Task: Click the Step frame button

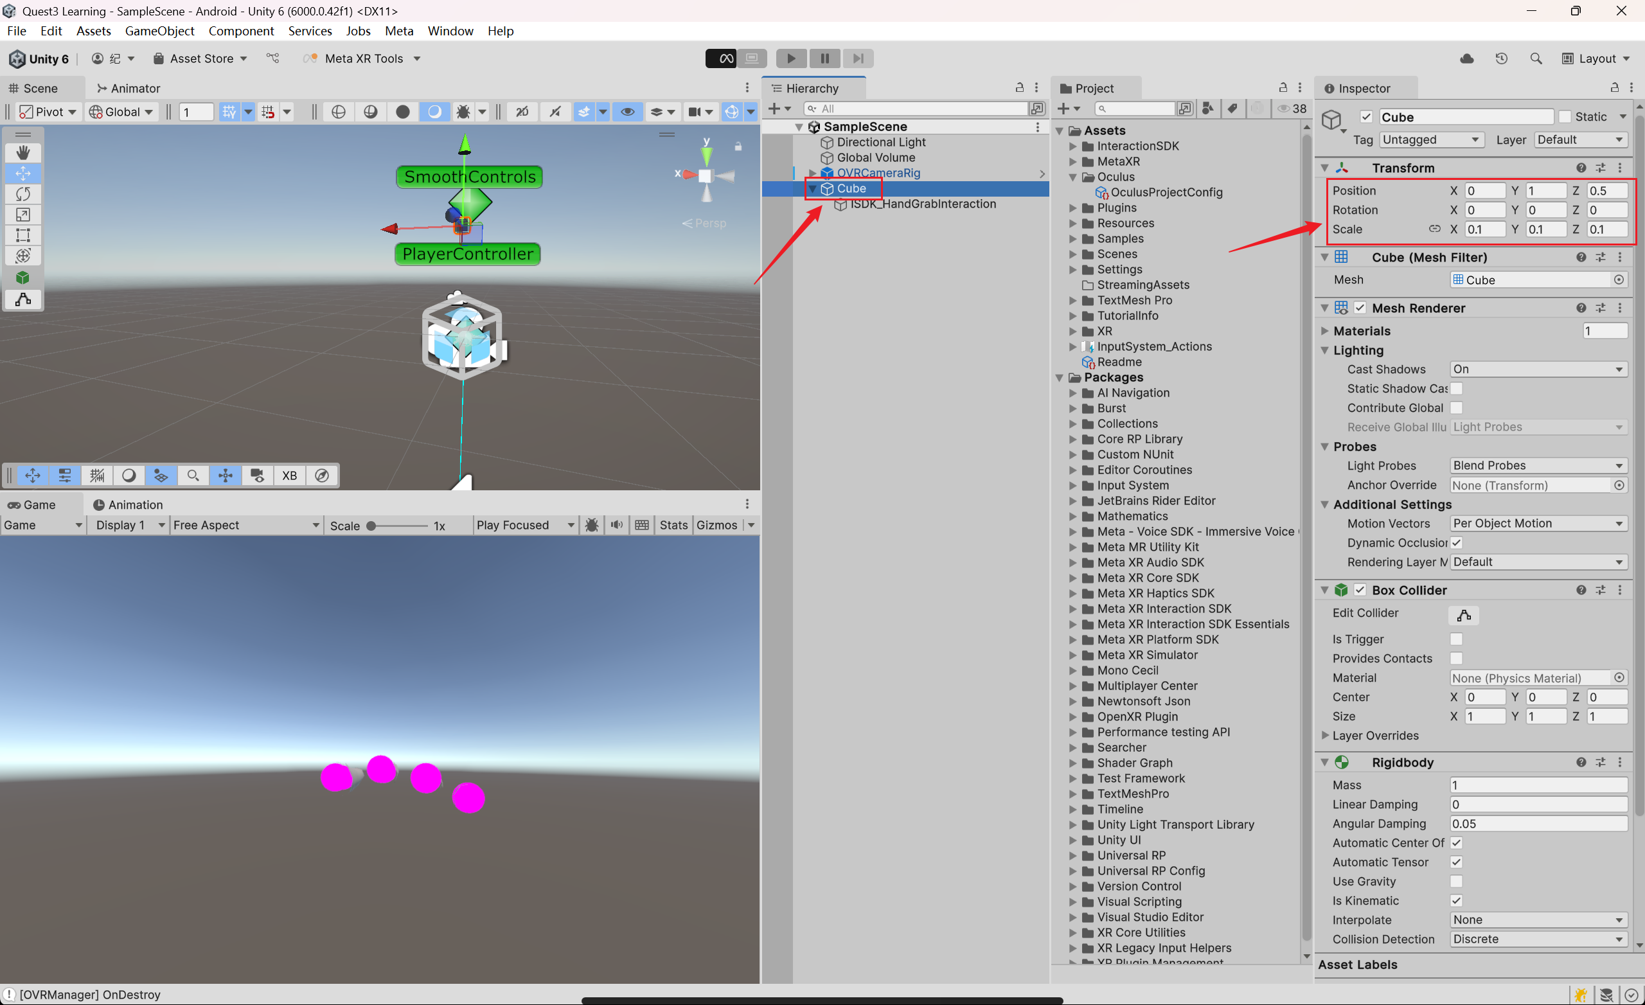Action: pyautogui.click(x=858, y=58)
